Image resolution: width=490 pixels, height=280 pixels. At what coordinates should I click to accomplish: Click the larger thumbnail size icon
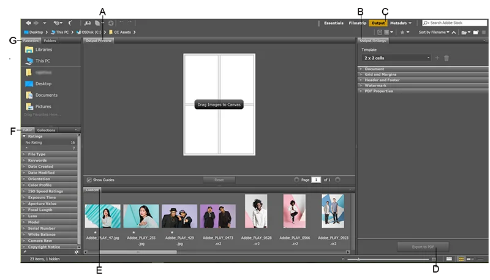pos(434,259)
